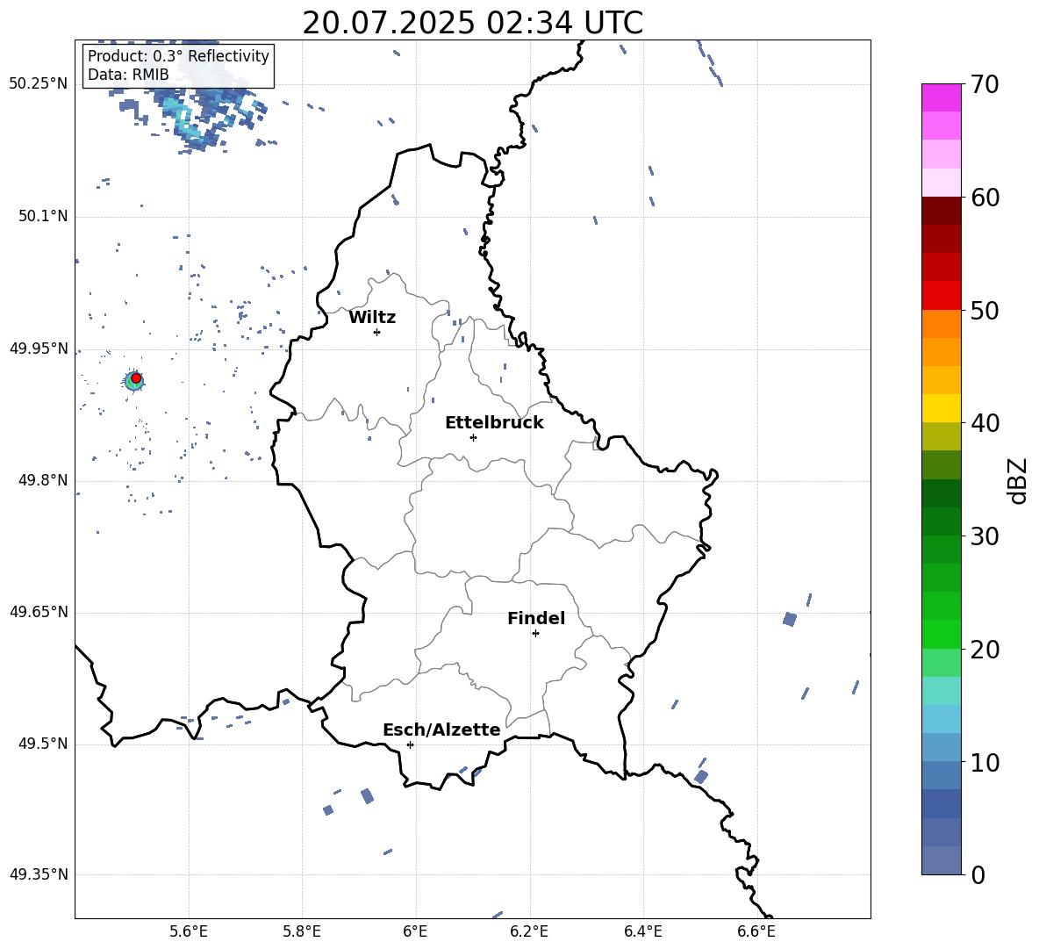The image size is (1039, 949).
Task: Select the Ettelbruck station label
Action: pos(494,423)
